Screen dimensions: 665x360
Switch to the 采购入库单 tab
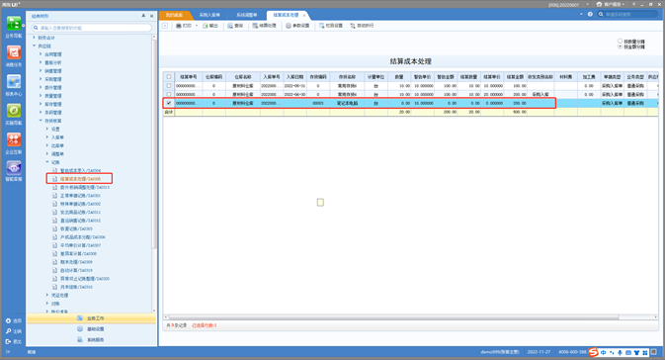click(209, 15)
